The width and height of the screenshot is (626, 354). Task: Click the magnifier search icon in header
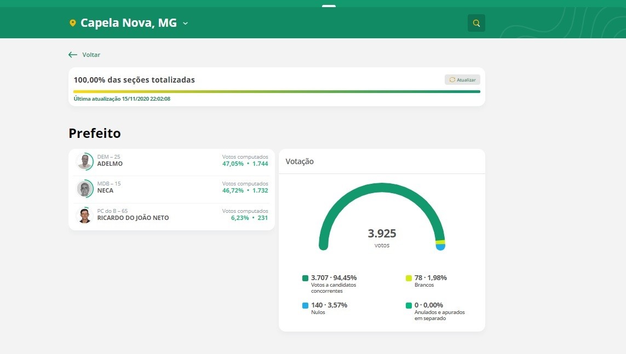tap(476, 23)
